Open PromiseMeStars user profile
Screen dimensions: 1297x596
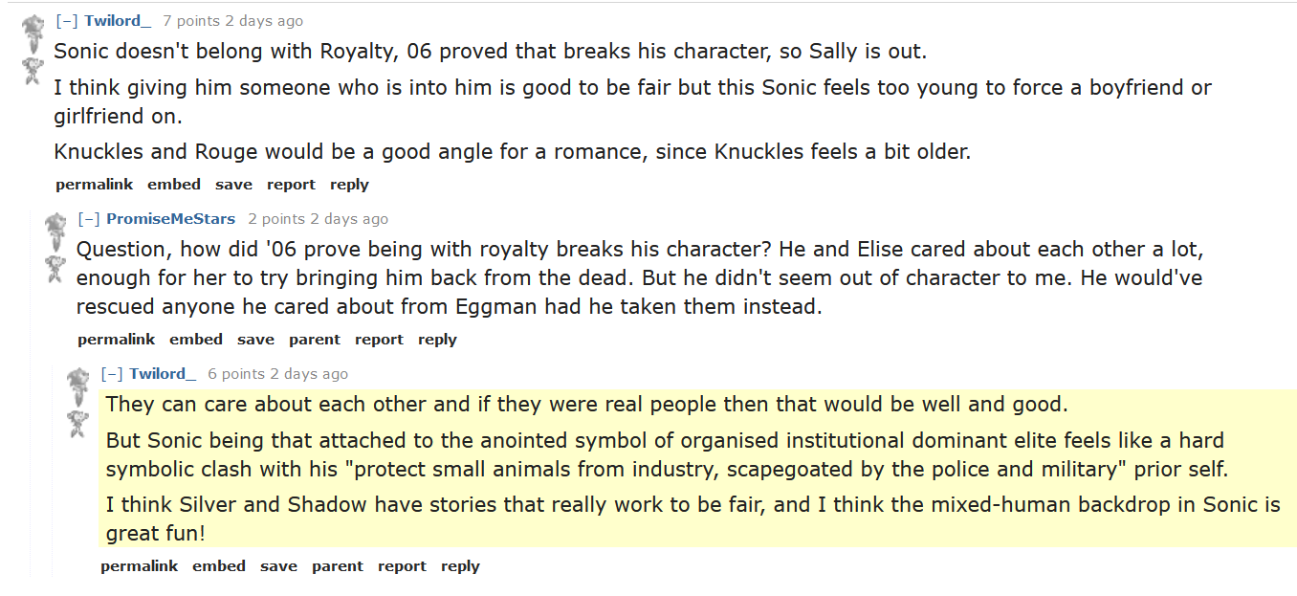pos(170,219)
